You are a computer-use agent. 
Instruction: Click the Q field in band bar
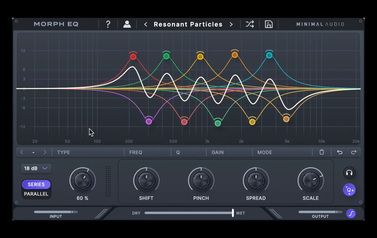[189, 152]
